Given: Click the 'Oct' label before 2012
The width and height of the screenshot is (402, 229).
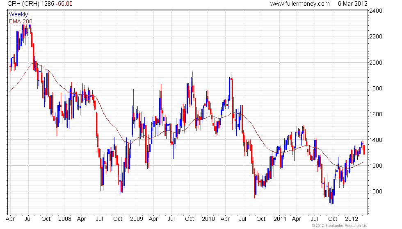Looking at the screenshot, I should tap(333, 219).
